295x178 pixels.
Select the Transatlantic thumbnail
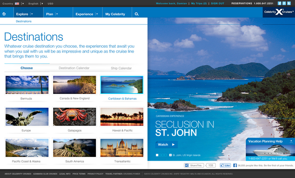coord(122,148)
